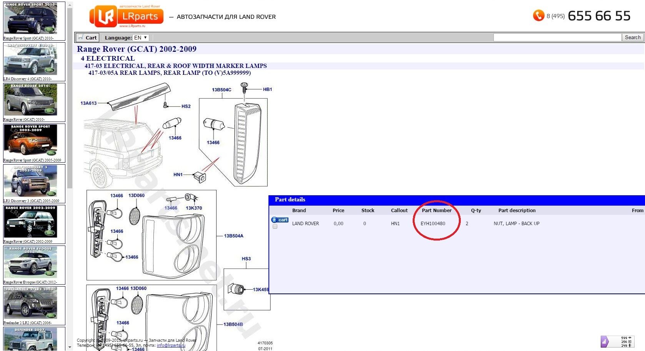The height and width of the screenshot is (351, 645).
Task: Click the 4 ELECTRICAL breadcrumb
Action: pyautogui.click(x=108, y=58)
